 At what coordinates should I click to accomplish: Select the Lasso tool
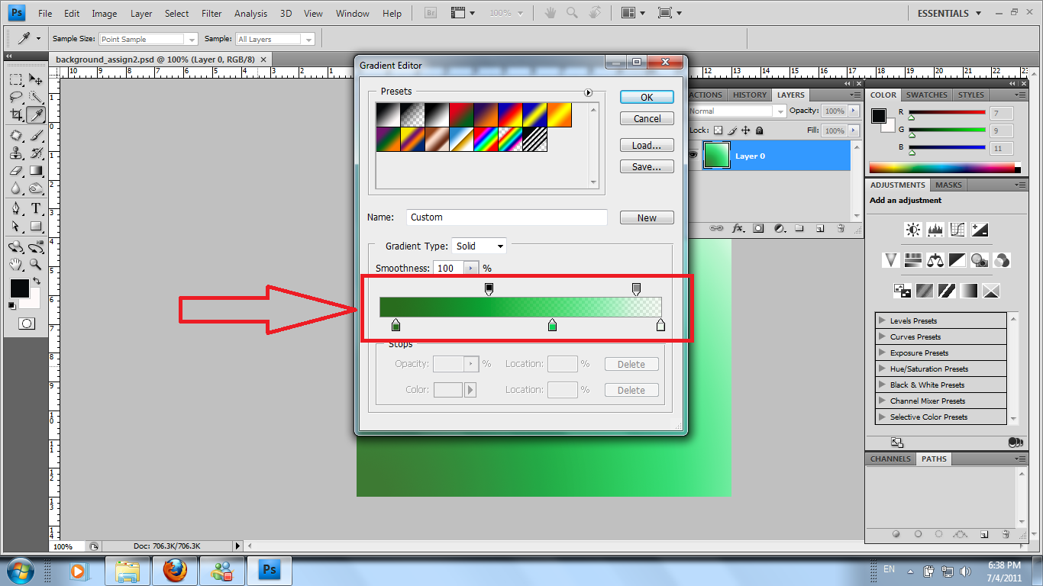15,97
